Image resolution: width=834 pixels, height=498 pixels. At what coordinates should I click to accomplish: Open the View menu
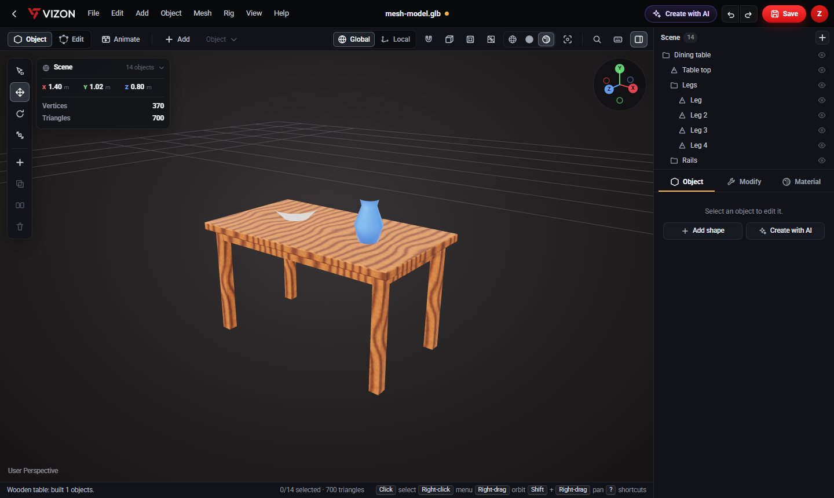[x=254, y=13]
